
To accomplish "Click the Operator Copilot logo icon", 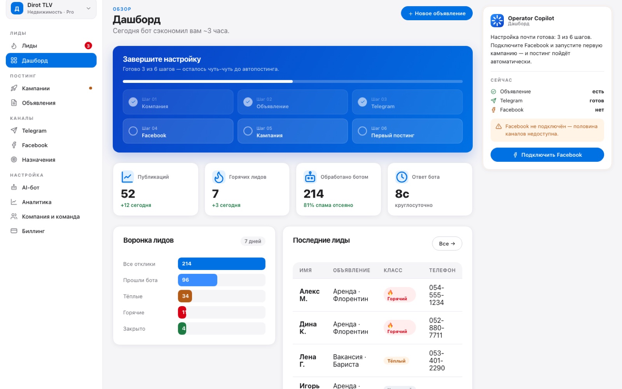I will point(497,21).
